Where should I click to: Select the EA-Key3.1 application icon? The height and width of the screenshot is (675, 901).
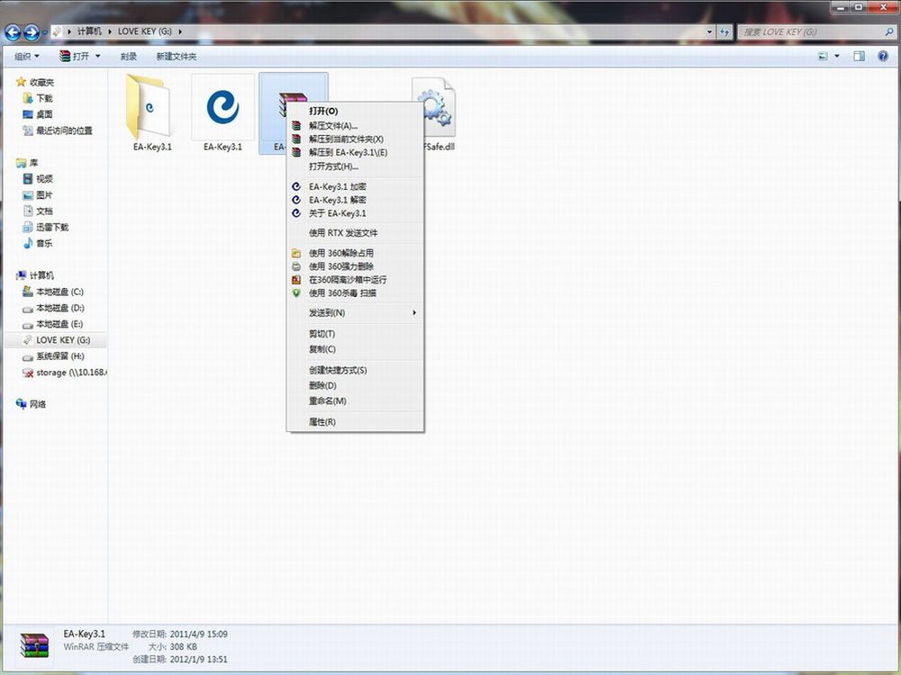click(223, 107)
